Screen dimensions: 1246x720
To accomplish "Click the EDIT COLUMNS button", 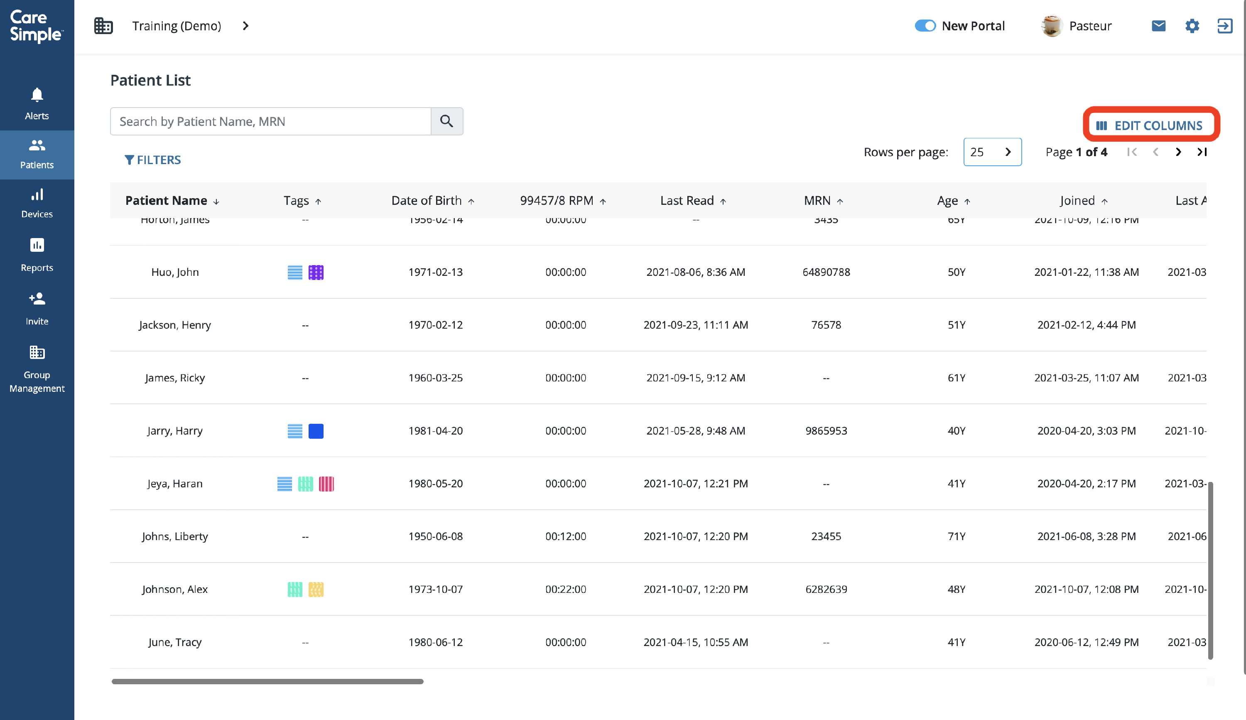I will click(1150, 125).
